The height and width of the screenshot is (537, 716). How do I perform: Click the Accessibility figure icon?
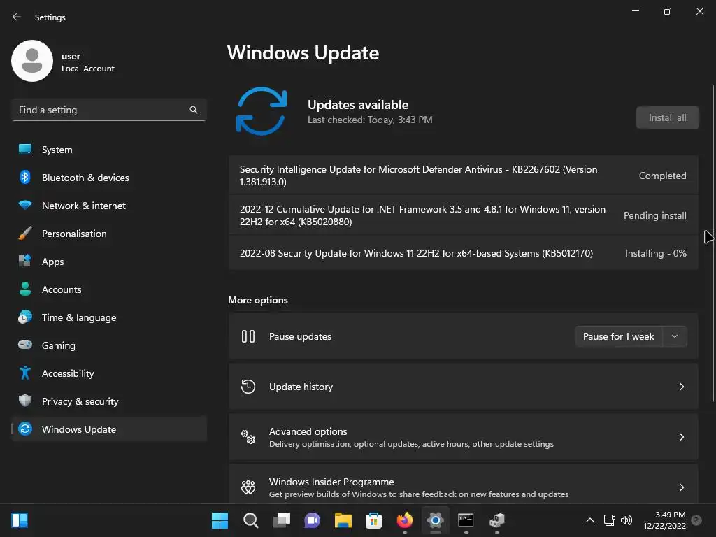(25, 373)
